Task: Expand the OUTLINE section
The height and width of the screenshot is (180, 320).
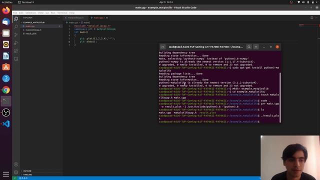Action: click(x=27, y=171)
